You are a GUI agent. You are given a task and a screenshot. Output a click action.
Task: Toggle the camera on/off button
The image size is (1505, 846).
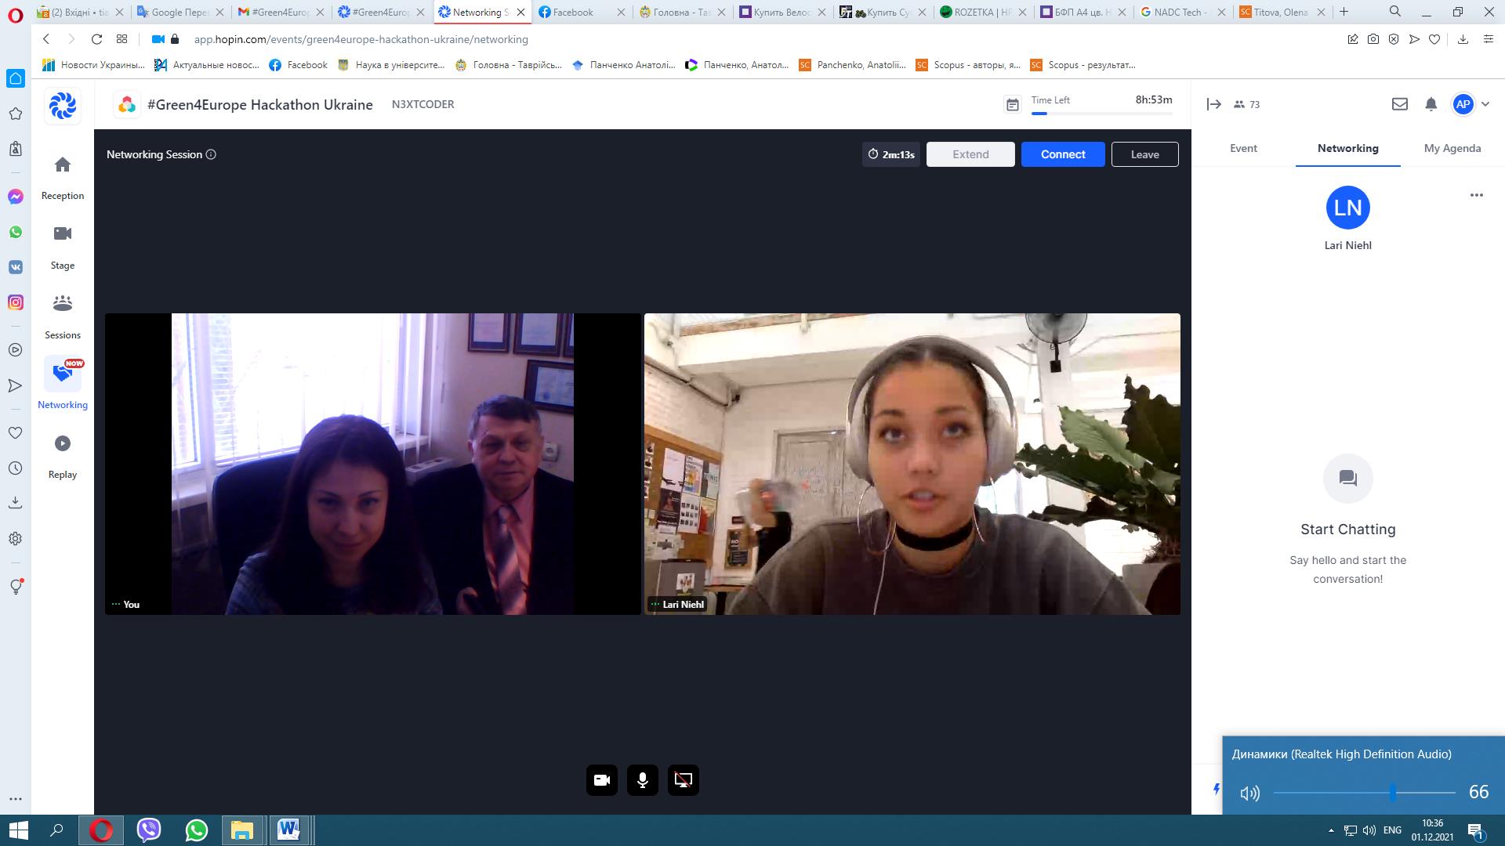[602, 780]
